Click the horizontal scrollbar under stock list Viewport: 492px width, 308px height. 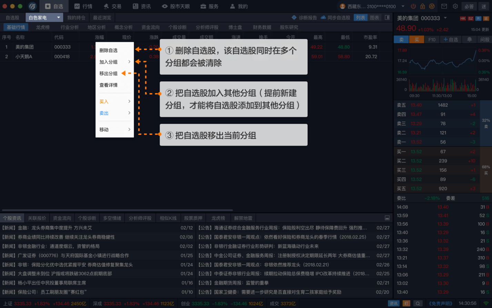[117, 210]
